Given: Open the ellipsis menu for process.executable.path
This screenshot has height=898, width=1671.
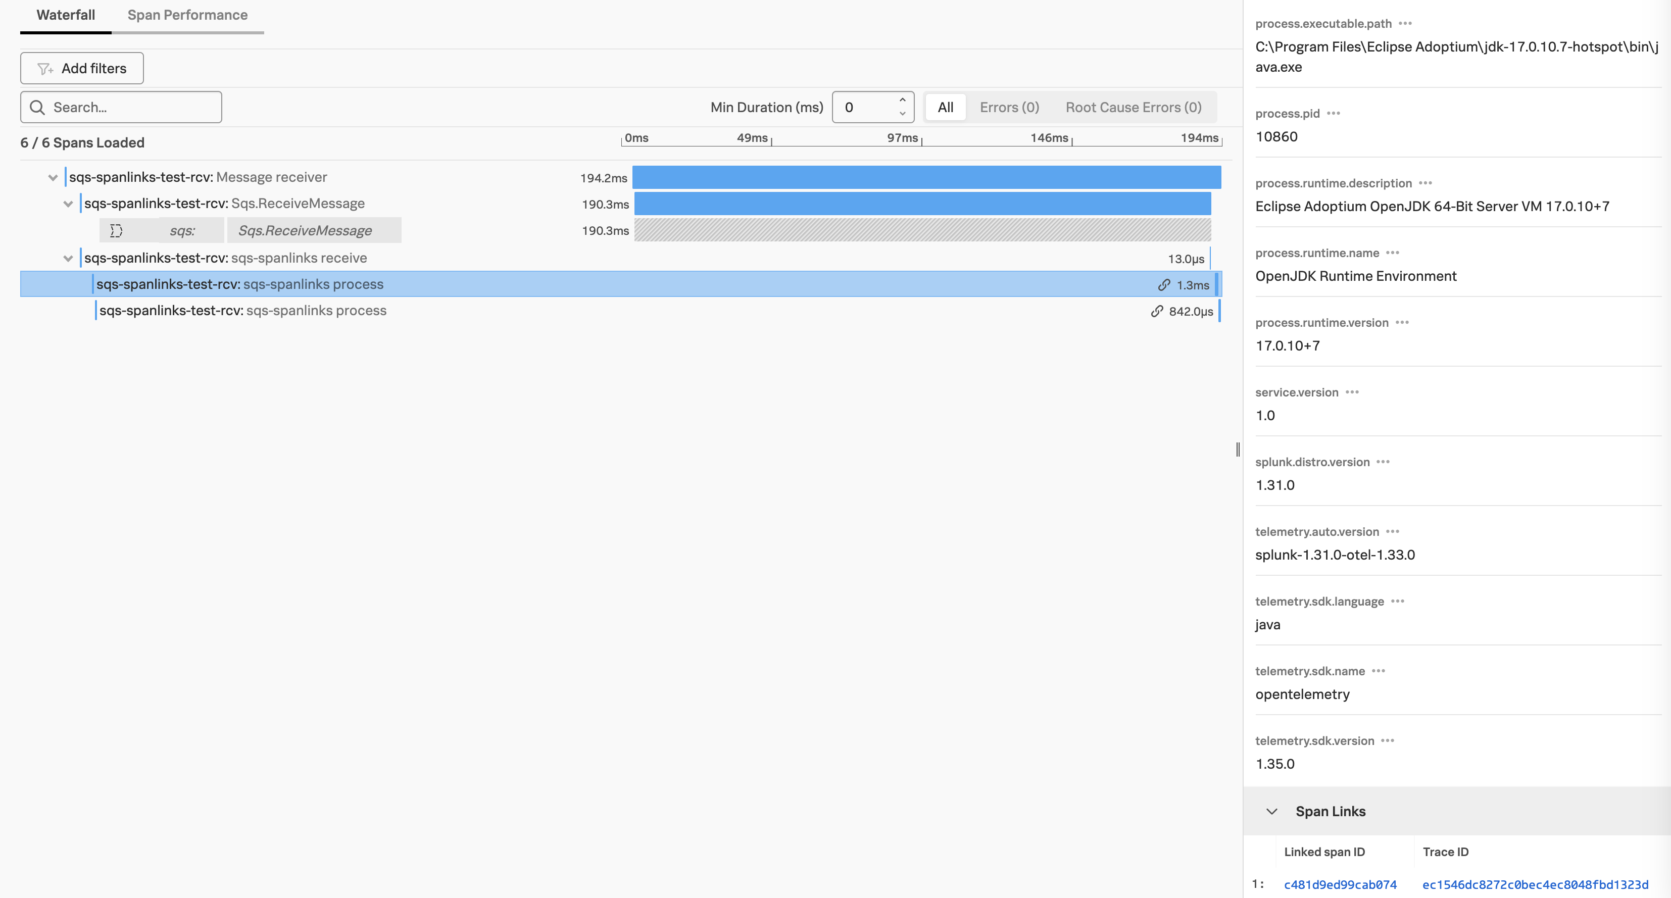Looking at the screenshot, I should click(1405, 24).
